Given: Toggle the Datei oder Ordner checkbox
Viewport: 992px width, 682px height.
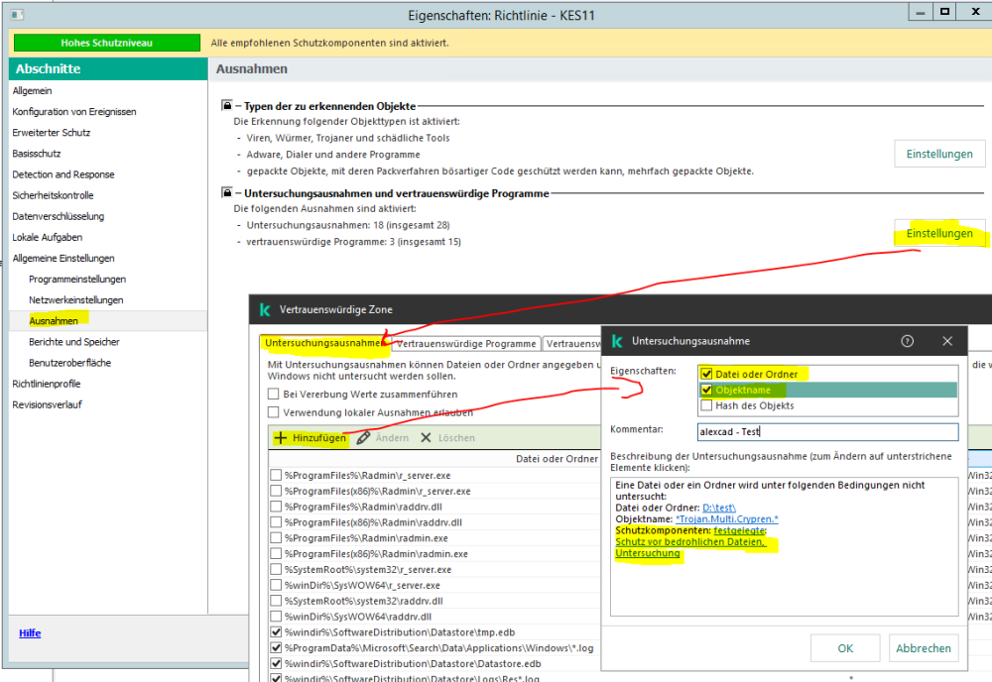Looking at the screenshot, I should click(x=706, y=374).
